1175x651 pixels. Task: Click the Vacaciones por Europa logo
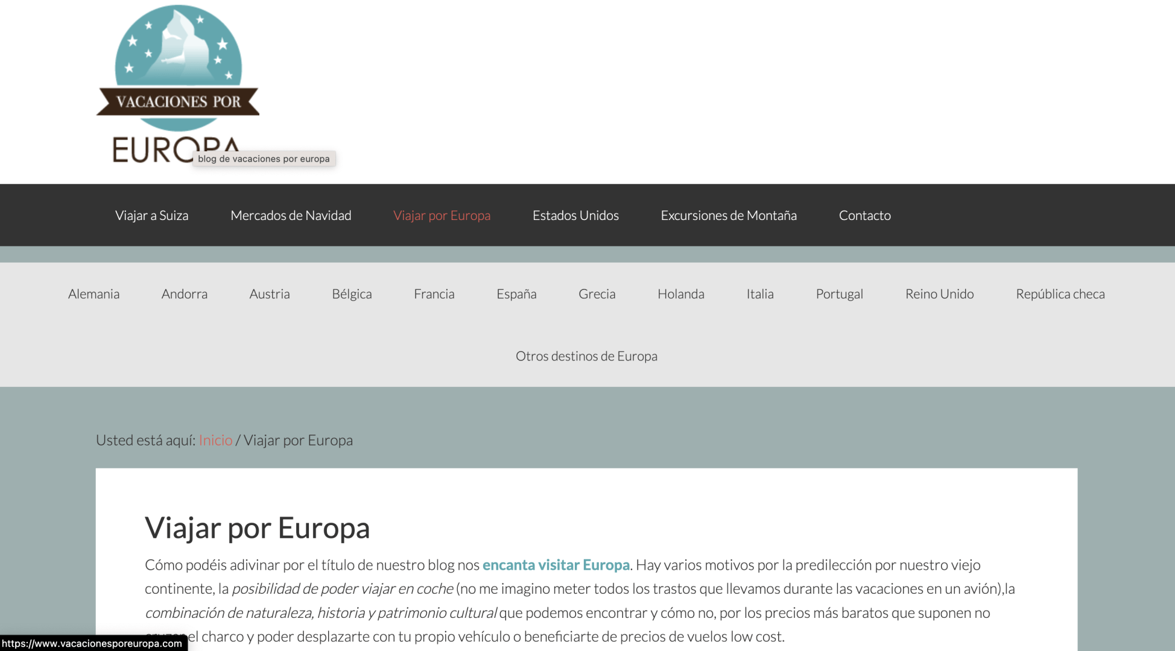tap(177, 84)
